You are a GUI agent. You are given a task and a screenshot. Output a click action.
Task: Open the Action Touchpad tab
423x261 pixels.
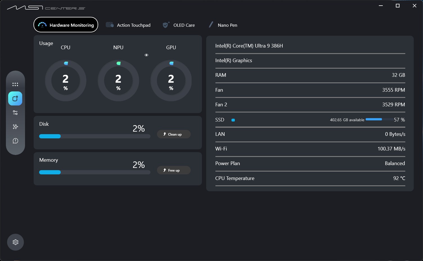128,25
